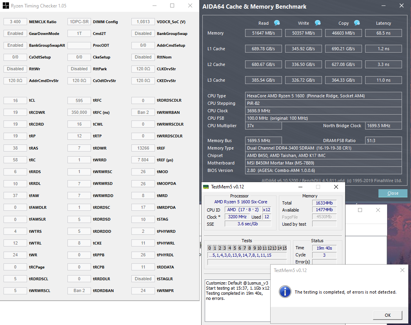Image resolution: width=411 pixels, height=325 pixels.
Task: Click the BIOS Version 2.80 field
Action: (324, 170)
